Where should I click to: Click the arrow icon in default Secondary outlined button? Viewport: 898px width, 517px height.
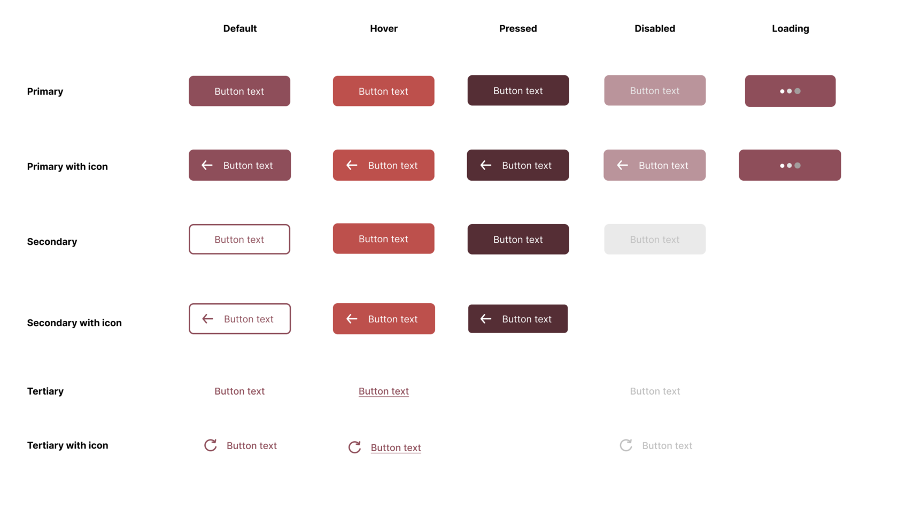coord(207,319)
